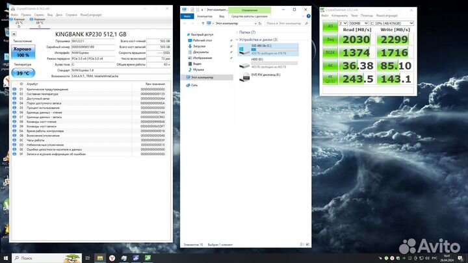
Task: Click status icon of attribute 0C Часы работы
Action: click(14, 140)
